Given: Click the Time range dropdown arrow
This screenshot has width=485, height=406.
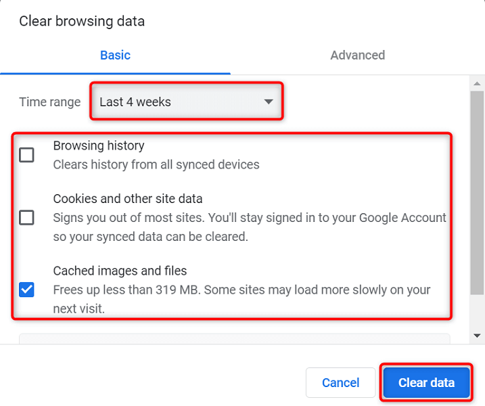Looking at the screenshot, I should tap(269, 102).
